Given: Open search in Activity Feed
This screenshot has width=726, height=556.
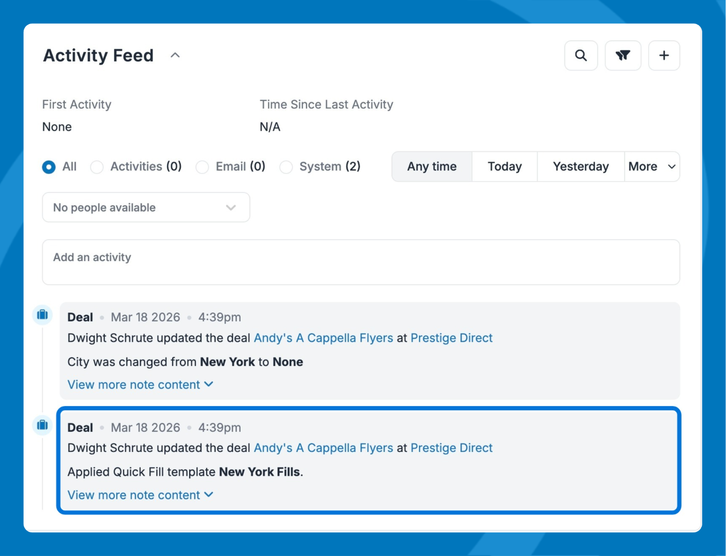Looking at the screenshot, I should pos(581,56).
